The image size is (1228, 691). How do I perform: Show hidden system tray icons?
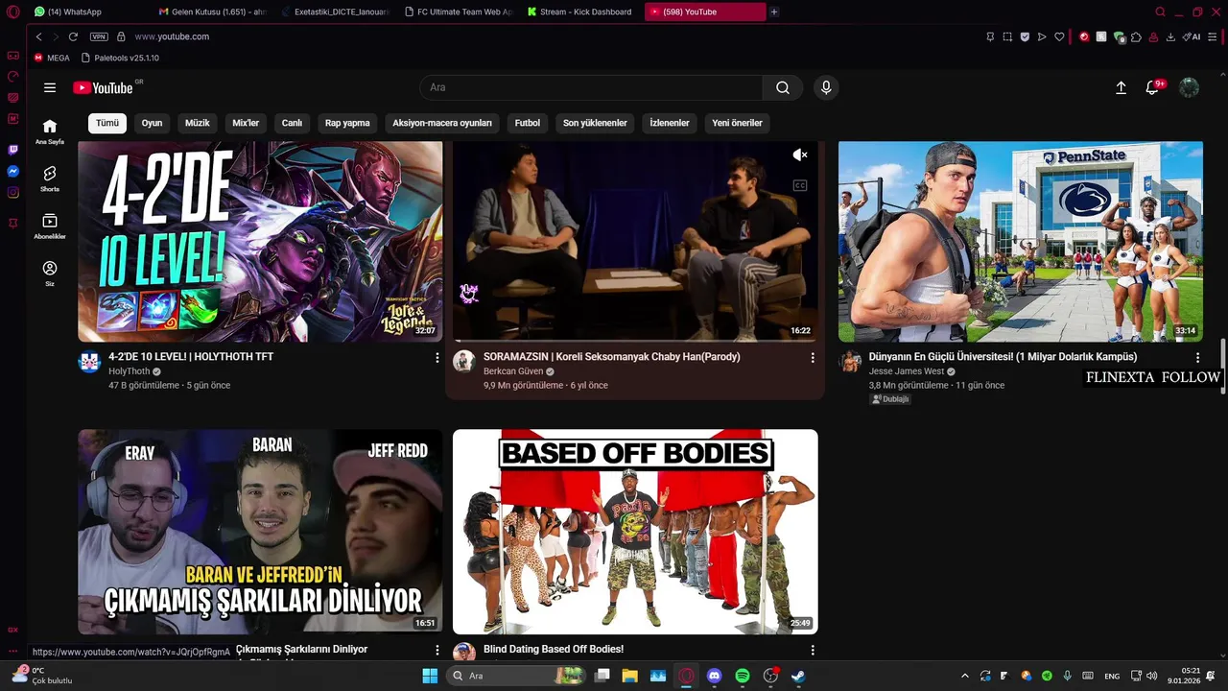[965, 676]
